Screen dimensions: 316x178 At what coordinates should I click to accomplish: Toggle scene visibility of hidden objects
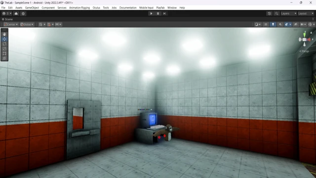pyautogui.click(x=296, y=24)
